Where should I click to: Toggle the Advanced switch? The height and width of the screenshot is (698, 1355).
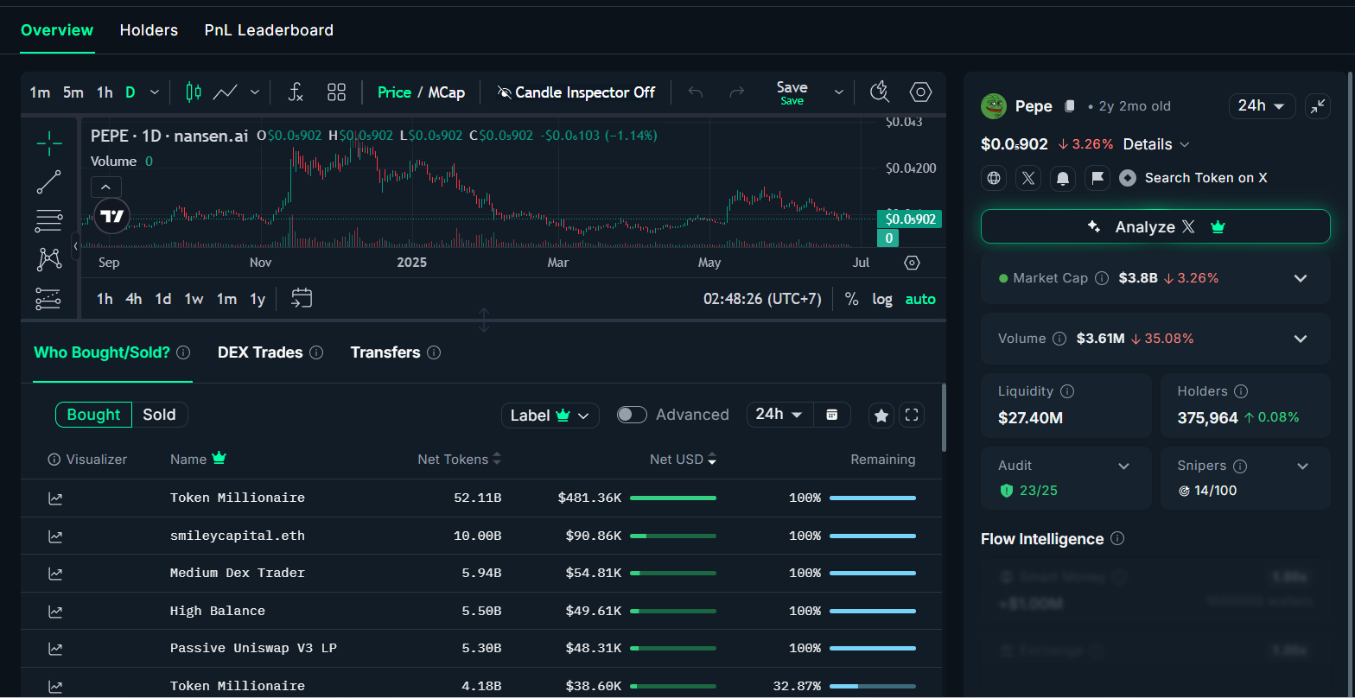tap(632, 415)
